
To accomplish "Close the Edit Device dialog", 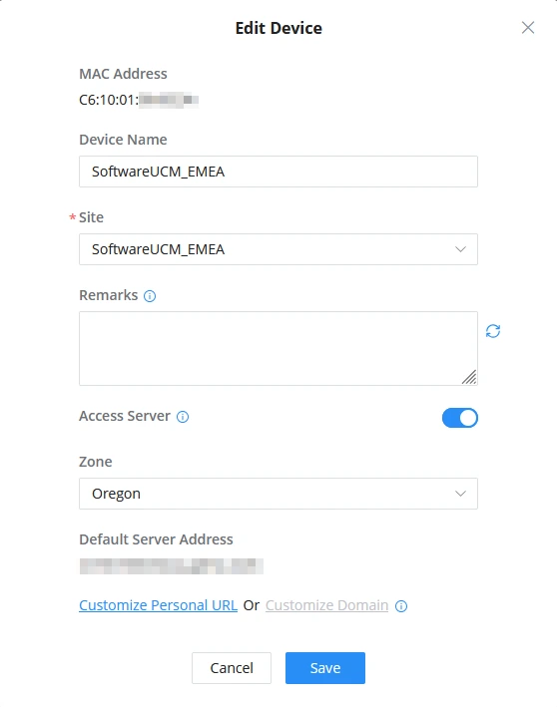I will tap(528, 28).
